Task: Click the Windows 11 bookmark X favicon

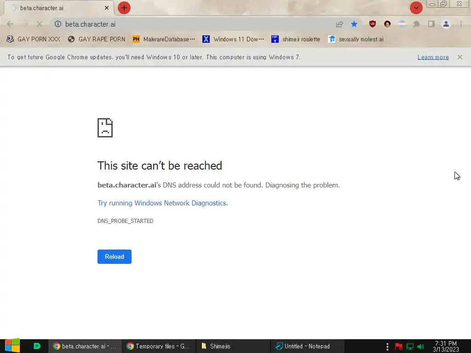Action: [x=206, y=39]
